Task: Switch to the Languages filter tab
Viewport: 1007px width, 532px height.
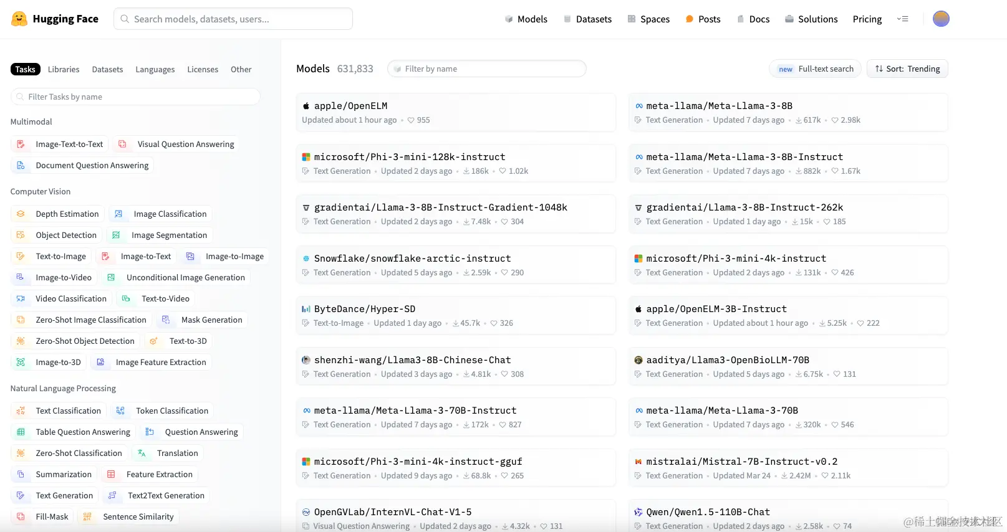Action: pos(155,69)
